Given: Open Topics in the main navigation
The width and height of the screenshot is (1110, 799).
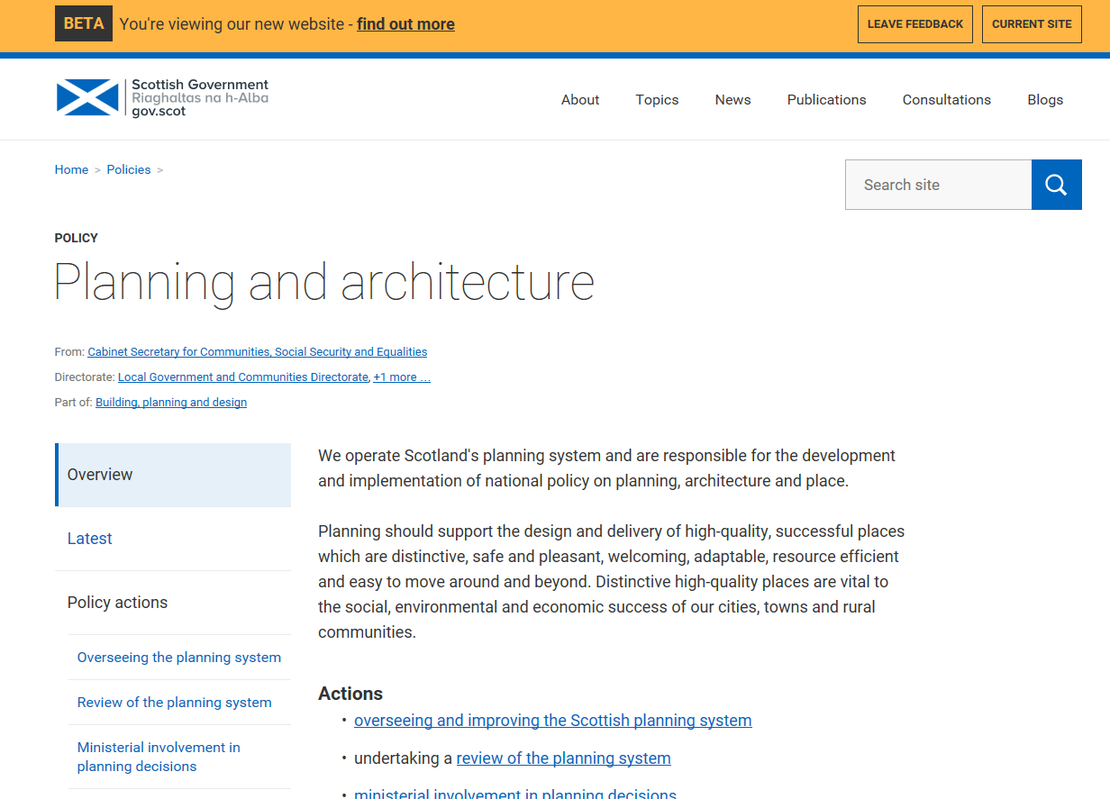Looking at the screenshot, I should (657, 100).
